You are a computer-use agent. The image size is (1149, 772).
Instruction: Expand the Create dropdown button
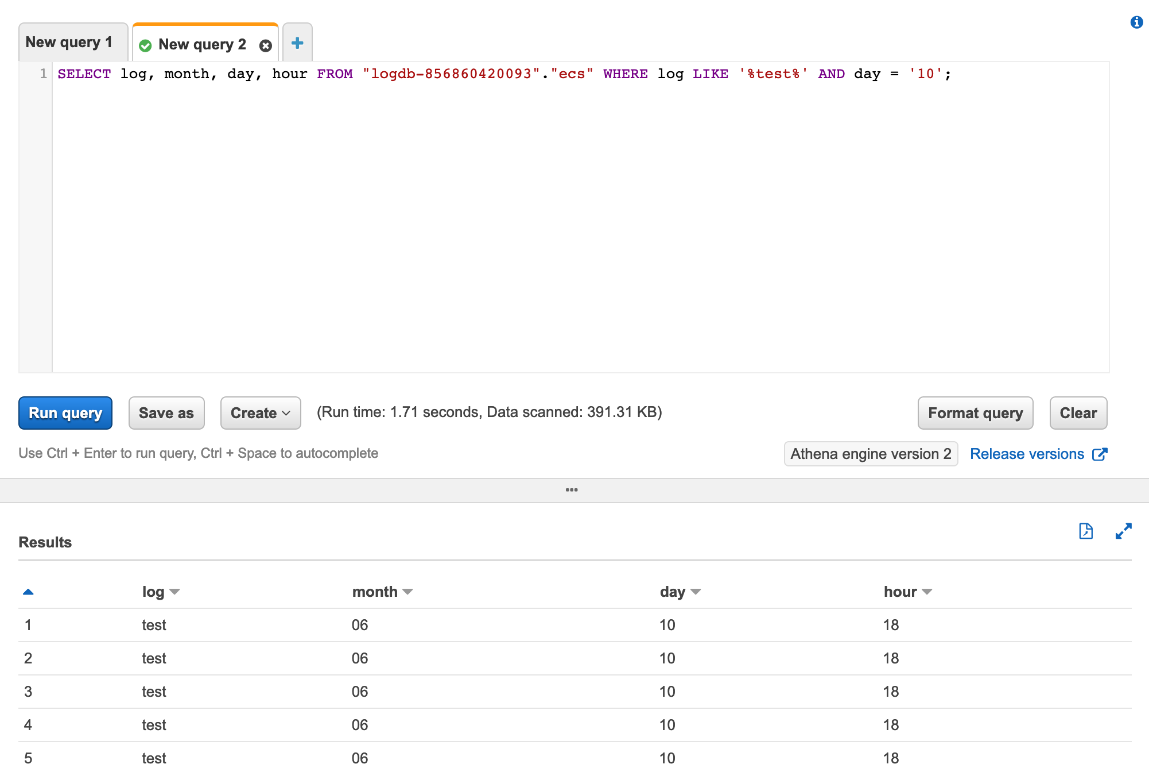tap(261, 413)
